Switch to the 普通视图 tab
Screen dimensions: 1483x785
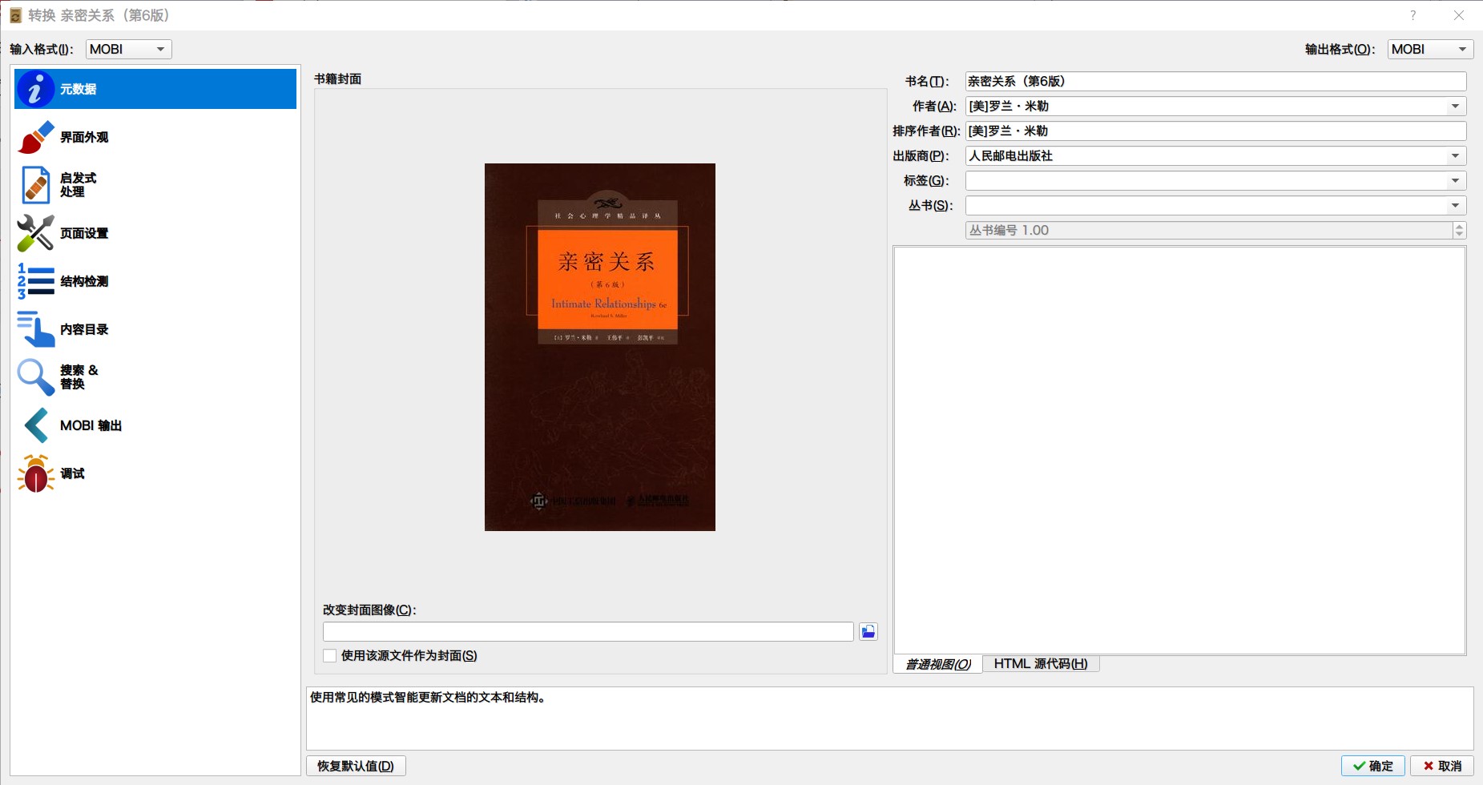click(937, 663)
